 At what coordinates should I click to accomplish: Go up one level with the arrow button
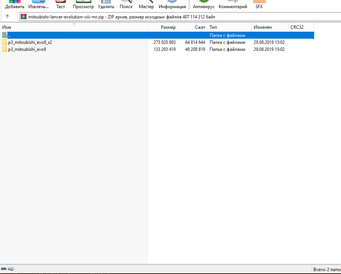click(7, 17)
